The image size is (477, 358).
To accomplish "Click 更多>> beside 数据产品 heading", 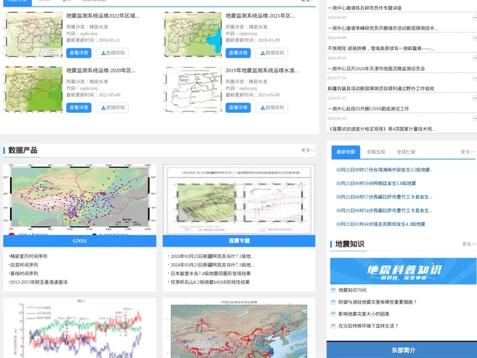I will (308, 150).
